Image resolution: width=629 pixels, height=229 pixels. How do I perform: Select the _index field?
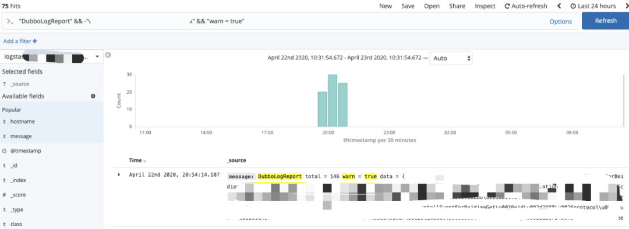click(x=18, y=180)
